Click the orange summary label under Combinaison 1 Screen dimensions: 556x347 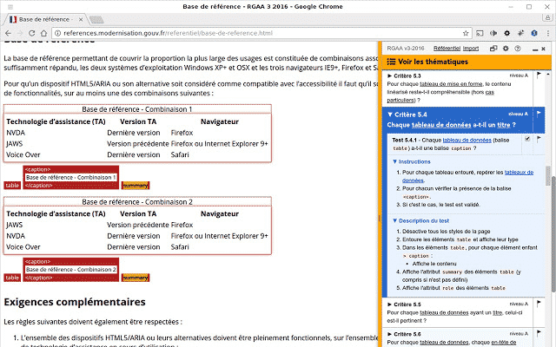pos(136,185)
